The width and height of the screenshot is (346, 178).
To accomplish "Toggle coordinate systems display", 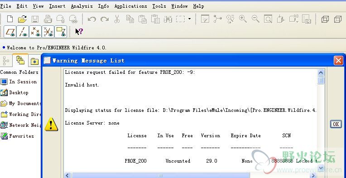I will pyautogui.click(x=48, y=32).
